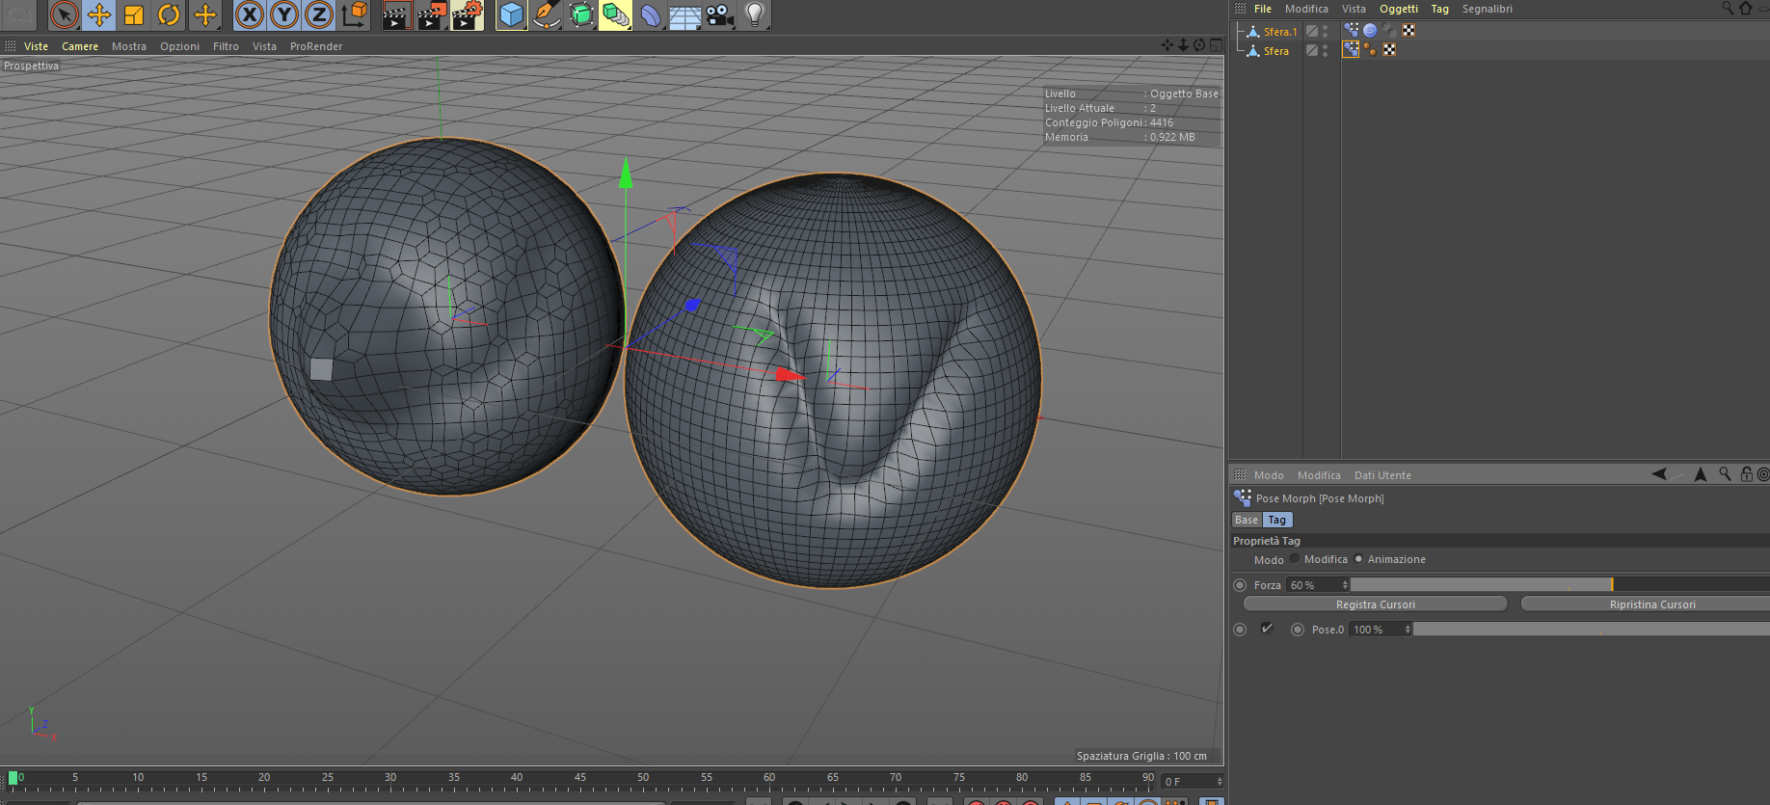Click the camera object icon

(719, 14)
